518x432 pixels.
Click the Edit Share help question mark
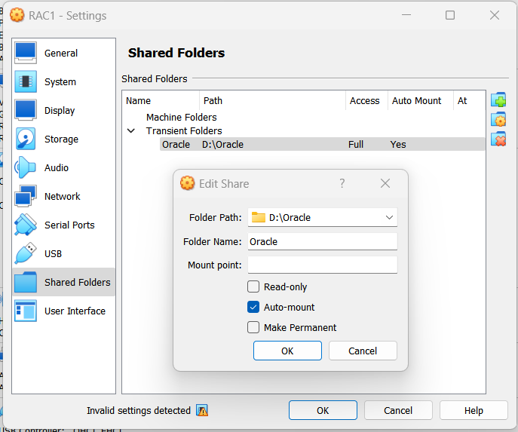point(342,183)
